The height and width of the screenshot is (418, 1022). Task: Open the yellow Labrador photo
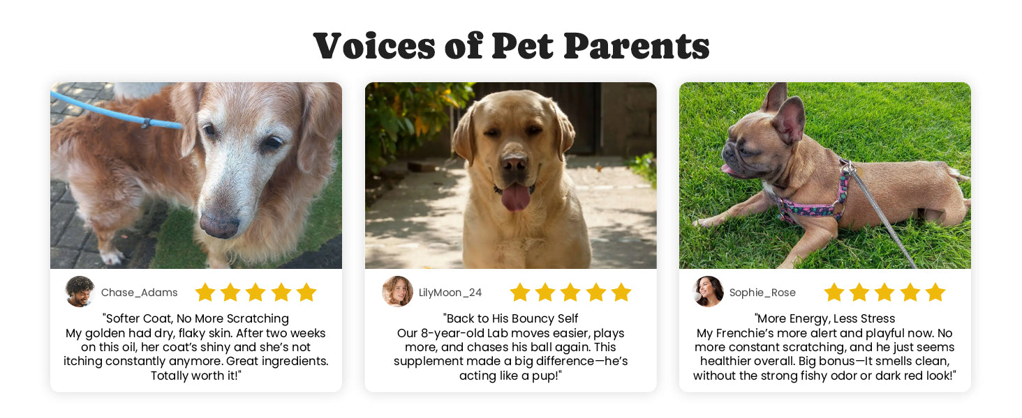click(510, 176)
